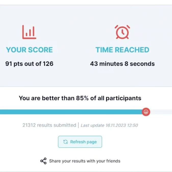Click the share icon beside results text
172x172 pixels.
44,161
